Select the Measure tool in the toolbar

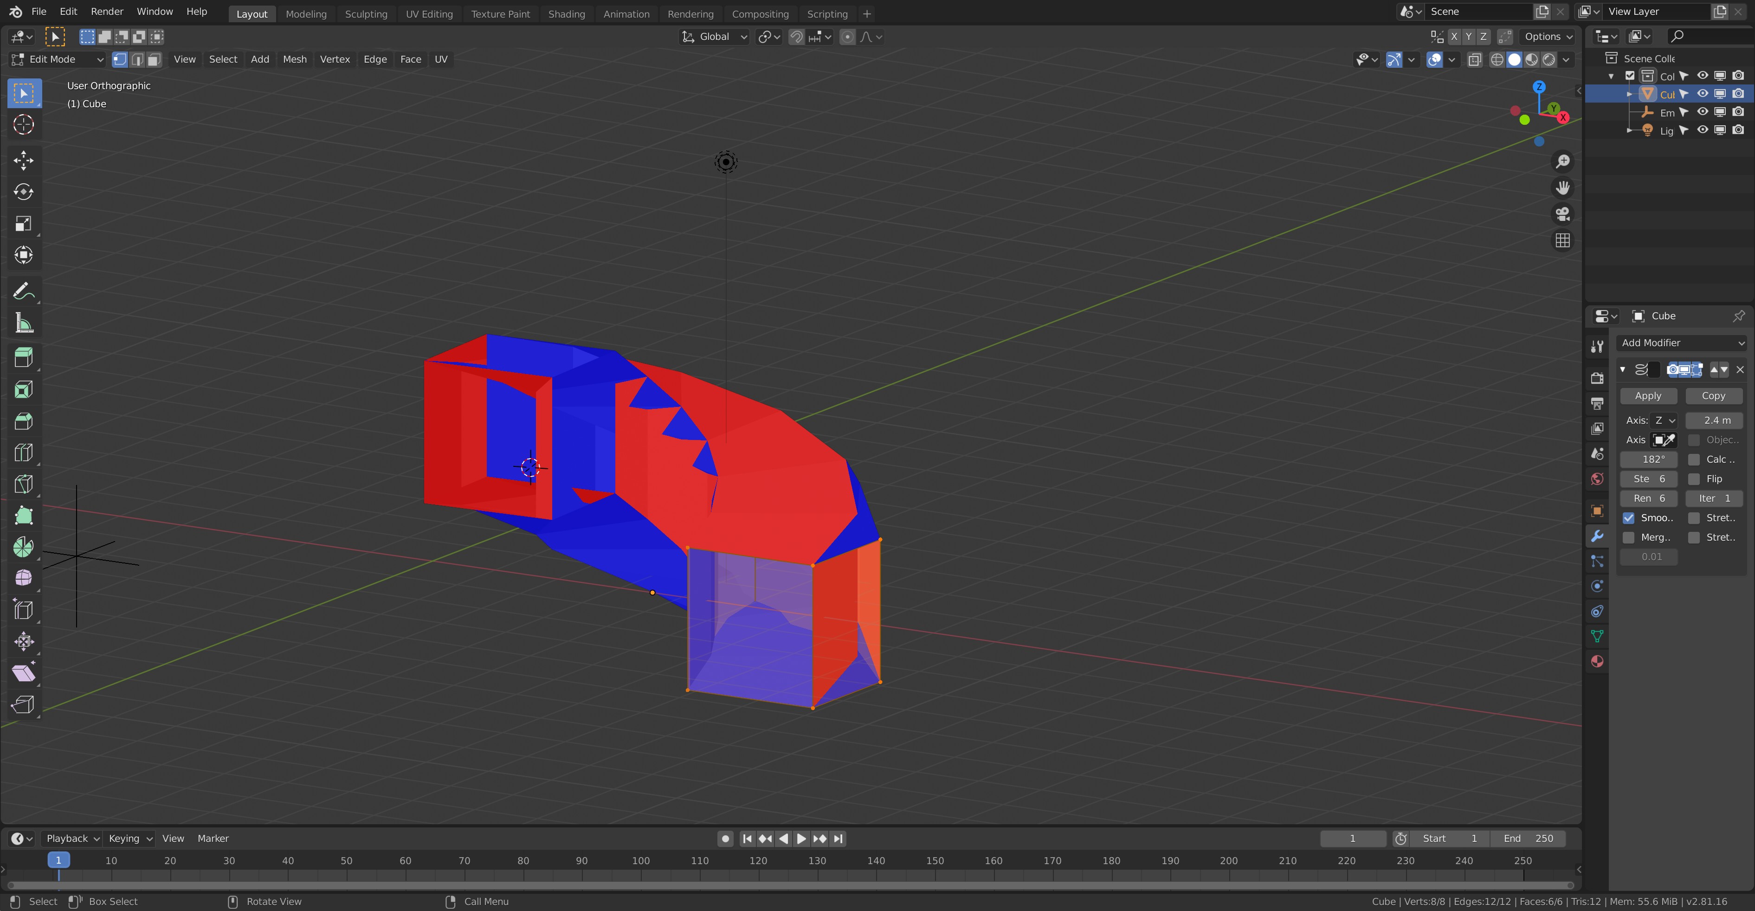[24, 322]
